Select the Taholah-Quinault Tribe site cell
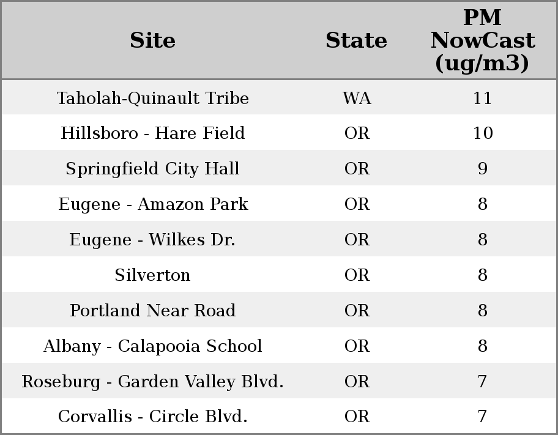 pyautogui.click(x=152, y=98)
